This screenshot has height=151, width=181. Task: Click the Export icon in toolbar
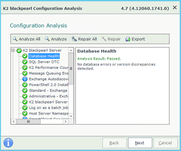pyautogui.click(x=128, y=39)
